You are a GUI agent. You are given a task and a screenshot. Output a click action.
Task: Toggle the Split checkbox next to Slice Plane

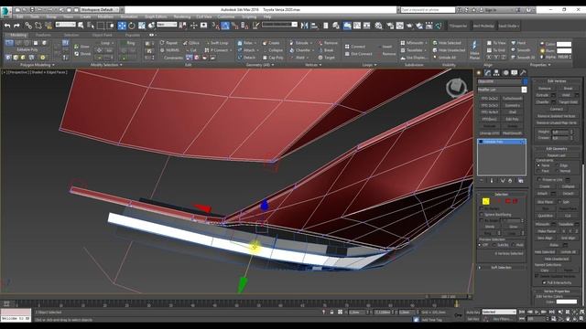click(x=560, y=201)
